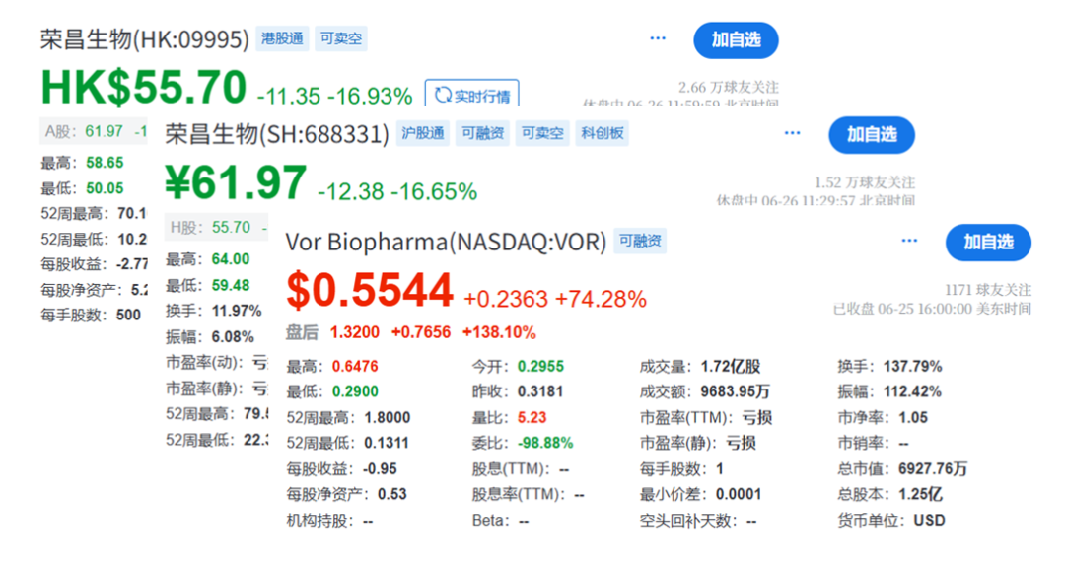Click 加自选 for 荣昌生物 SH:688331
The width and height of the screenshot is (1065, 566).
click(x=872, y=134)
